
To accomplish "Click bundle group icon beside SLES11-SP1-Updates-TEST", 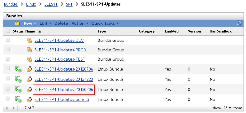I will pos(29,59).
